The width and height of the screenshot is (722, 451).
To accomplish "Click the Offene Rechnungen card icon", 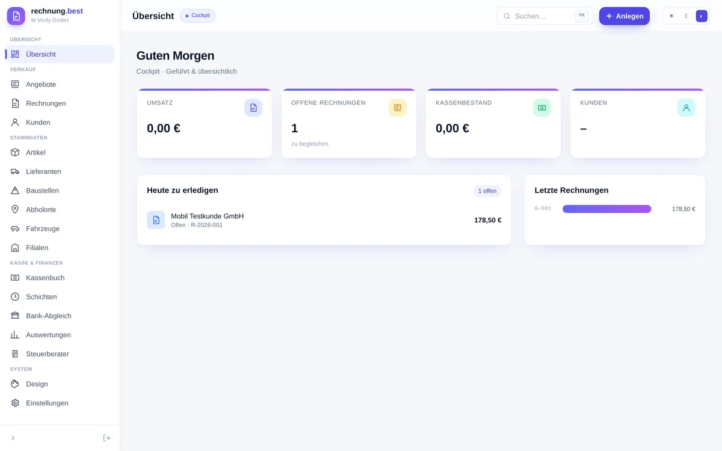I will 398,108.
